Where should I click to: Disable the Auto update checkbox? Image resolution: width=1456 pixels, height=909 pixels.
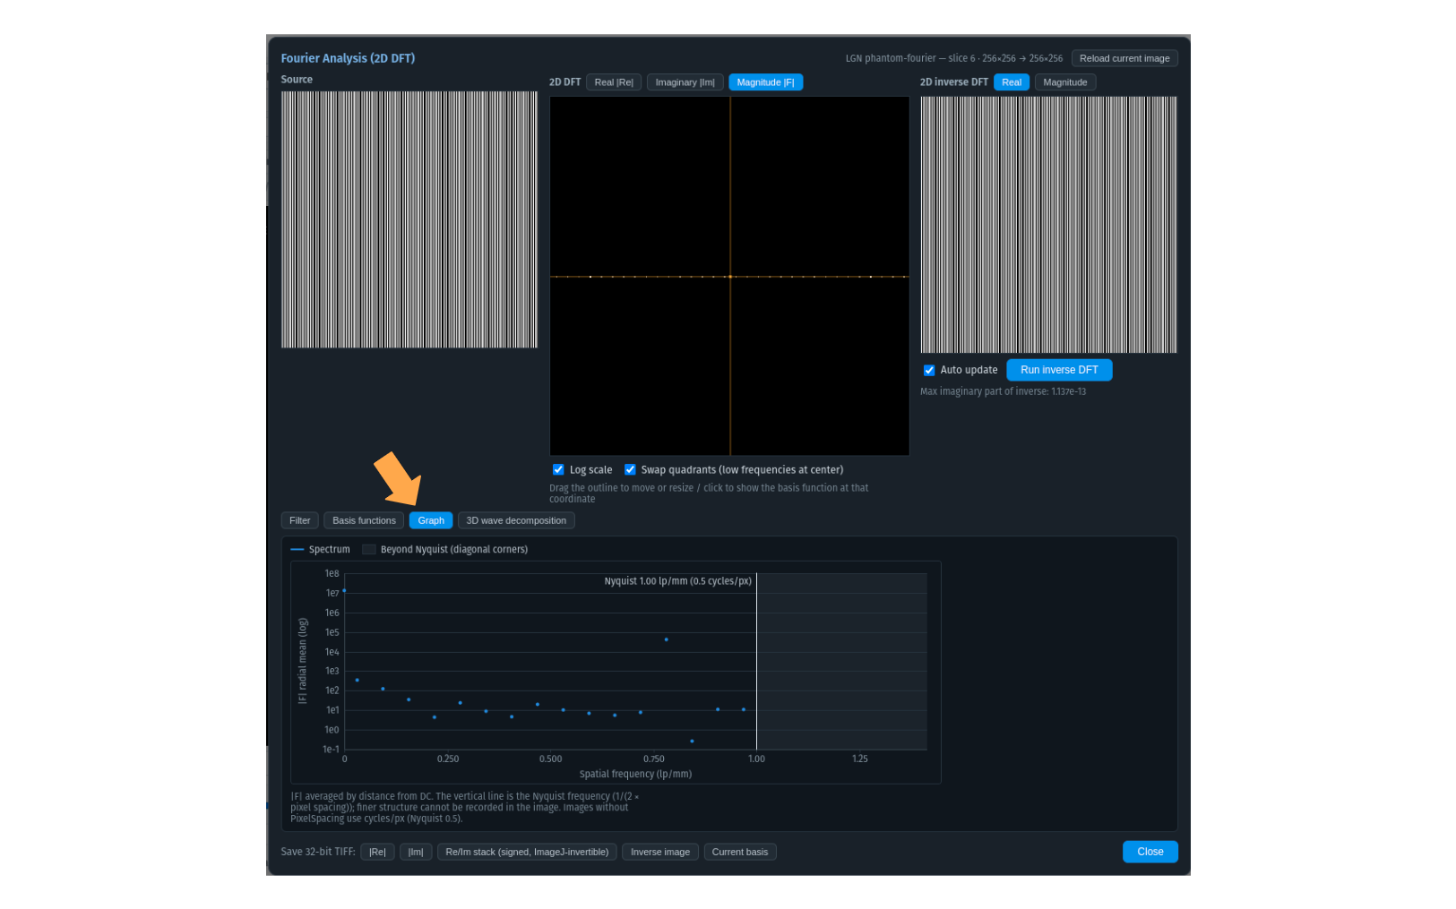(x=929, y=370)
